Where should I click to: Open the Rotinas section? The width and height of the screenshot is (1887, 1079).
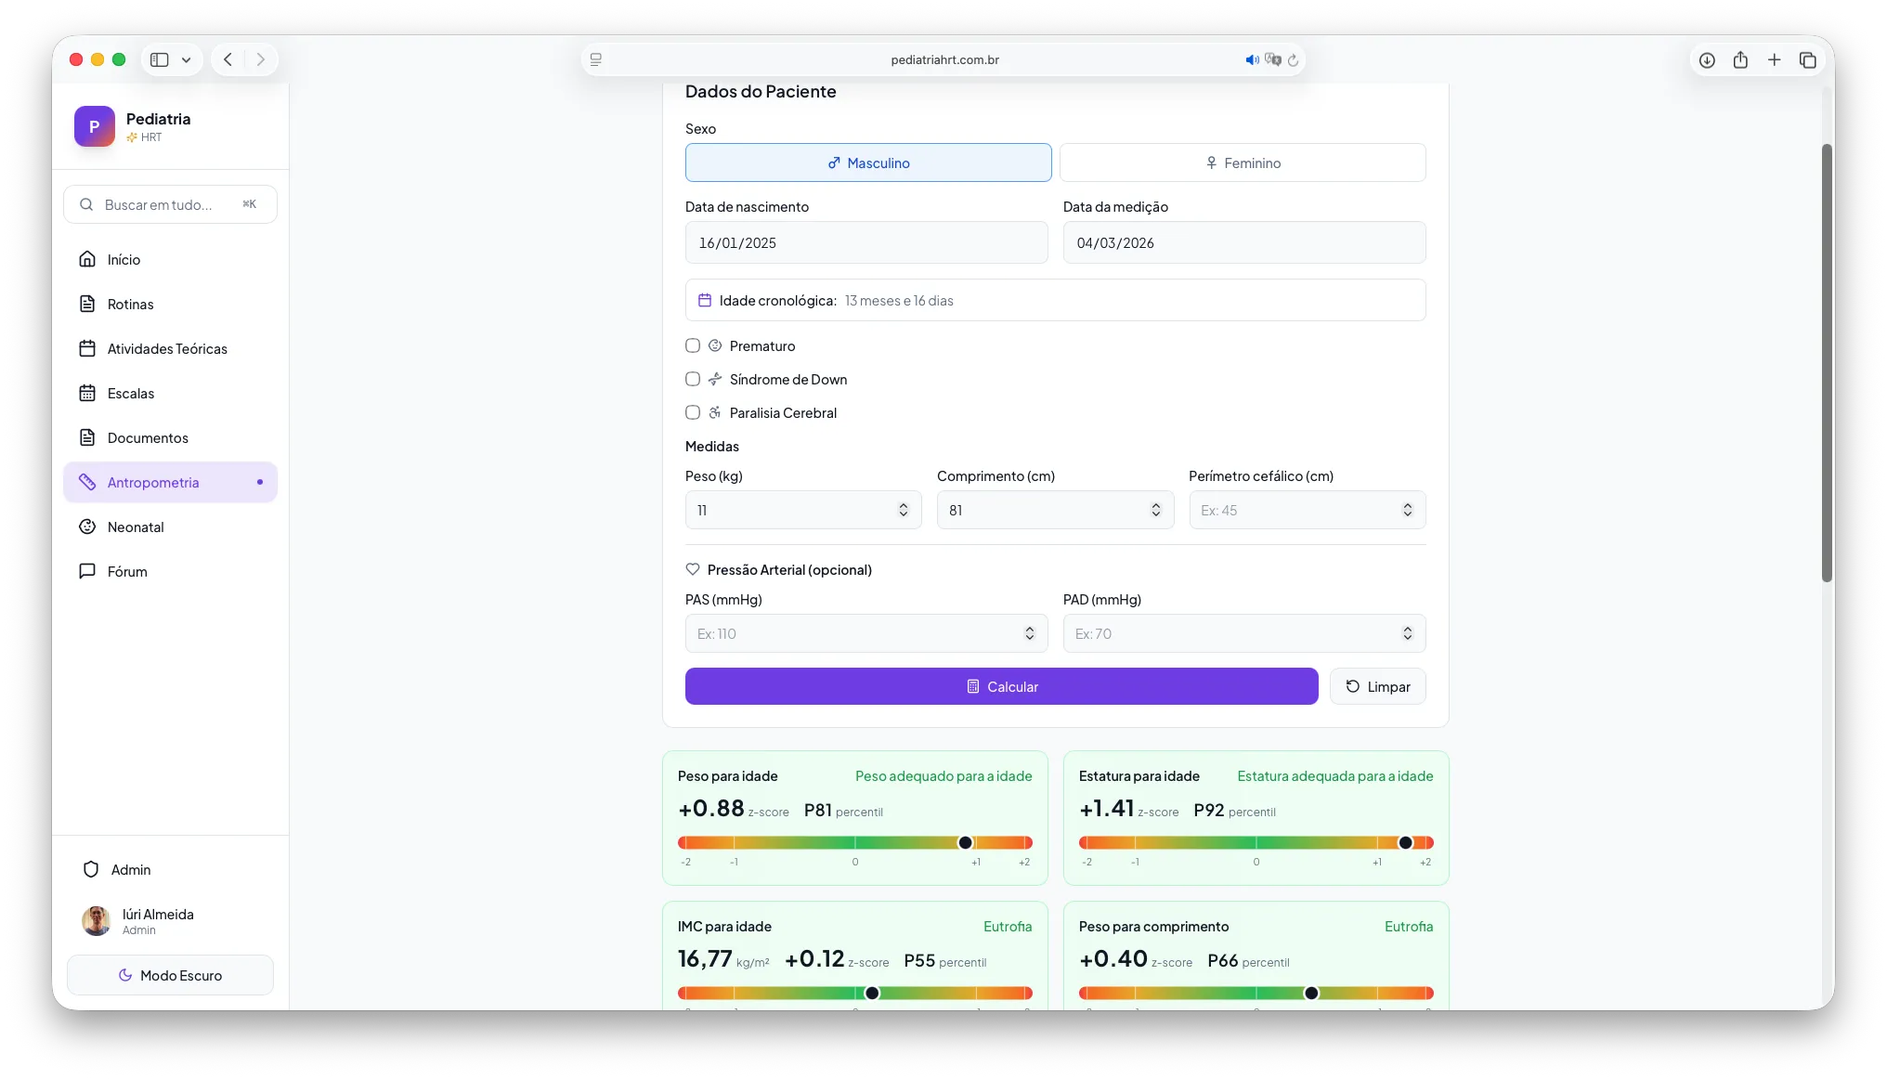[130, 304]
